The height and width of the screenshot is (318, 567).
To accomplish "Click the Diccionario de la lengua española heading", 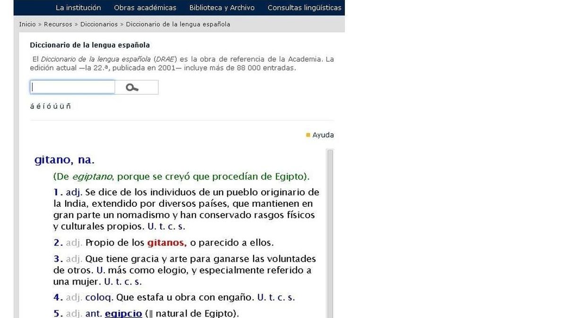I will coord(90,45).
